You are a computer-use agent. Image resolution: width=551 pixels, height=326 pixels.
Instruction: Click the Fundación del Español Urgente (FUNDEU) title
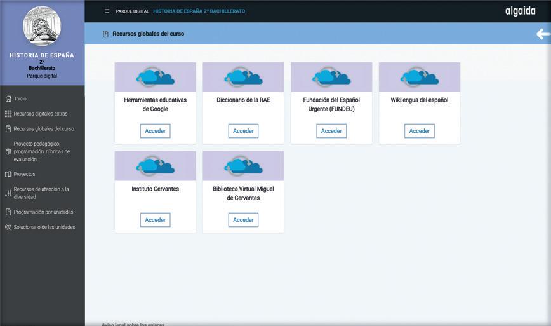(x=331, y=104)
